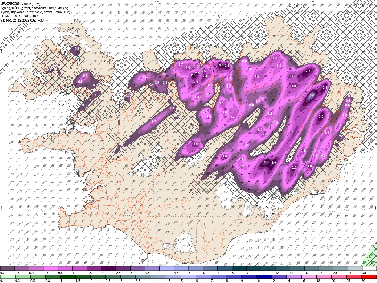Click the 3.1 precipitation value on the map
Viewport: 377px width, 283px height.
pyautogui.click(x=267, y=162)
